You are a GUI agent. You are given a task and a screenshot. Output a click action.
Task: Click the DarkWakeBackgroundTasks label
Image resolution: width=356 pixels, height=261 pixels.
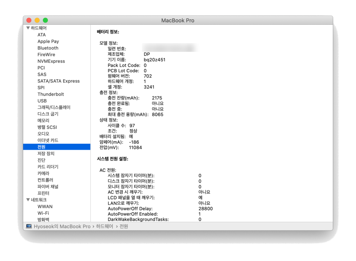click(x=138, y=219)
